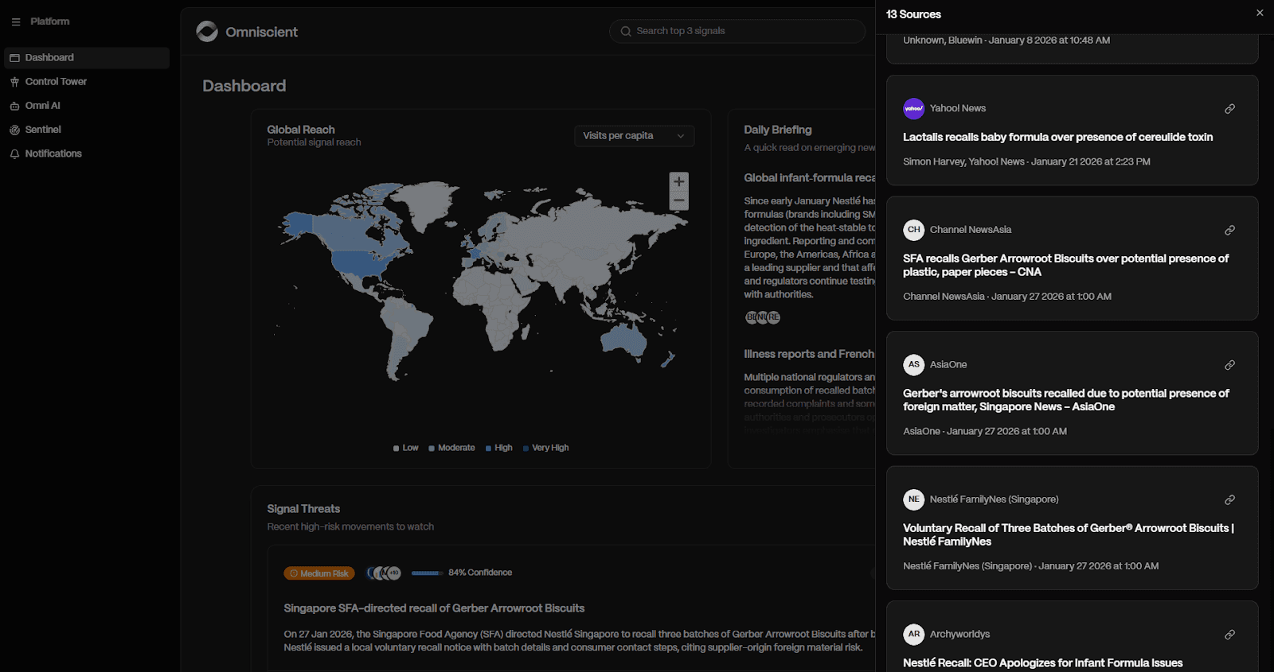Click Unknown, Bluewin January 8 byline
The width and height of the screenshot is (1274, 672).
click(x=1006, y=40)
